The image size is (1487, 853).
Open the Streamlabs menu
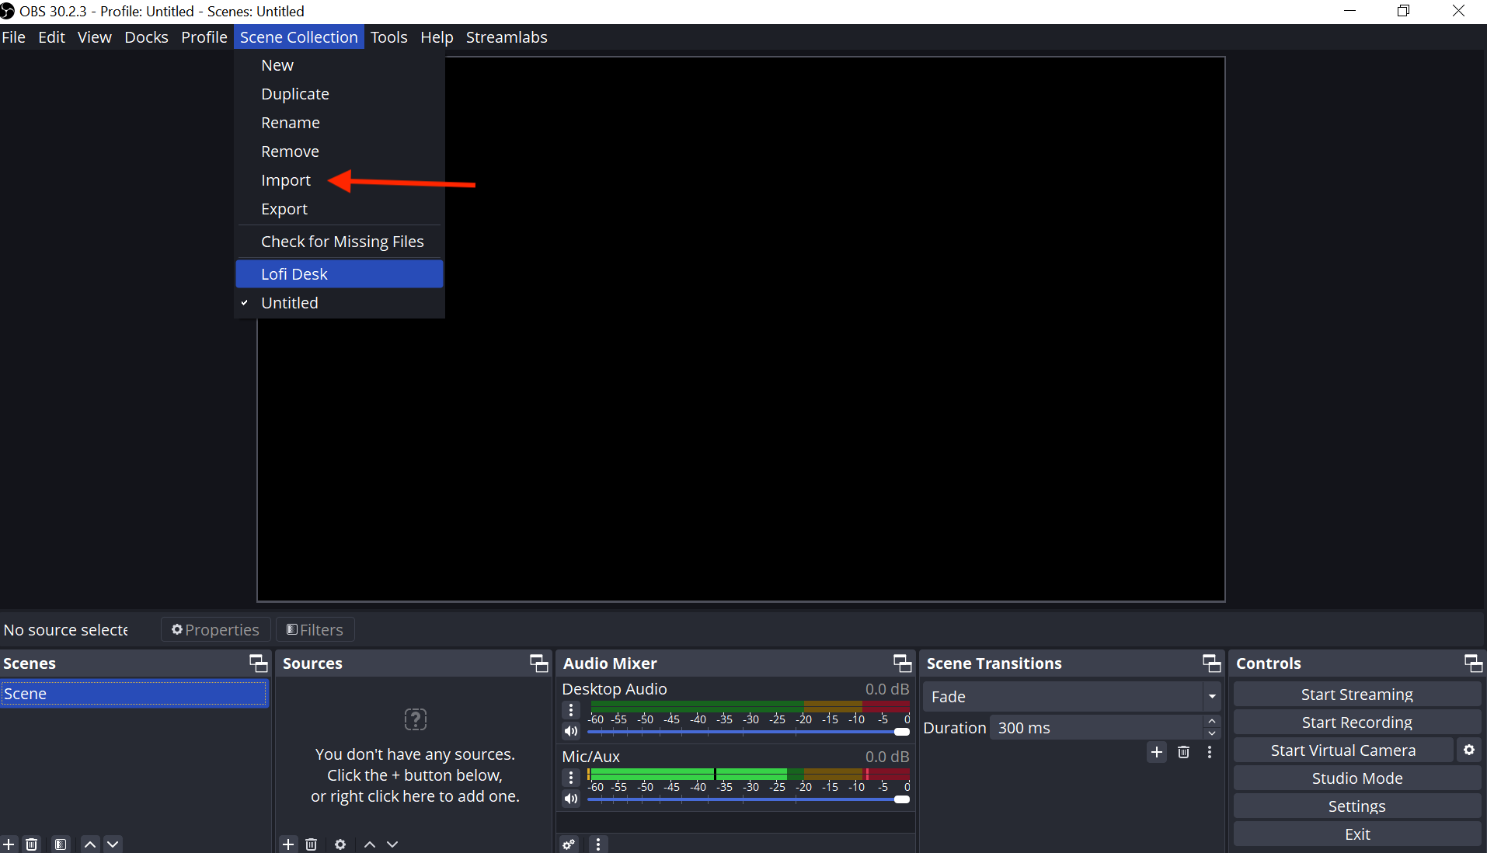click(x=506, y=37)
